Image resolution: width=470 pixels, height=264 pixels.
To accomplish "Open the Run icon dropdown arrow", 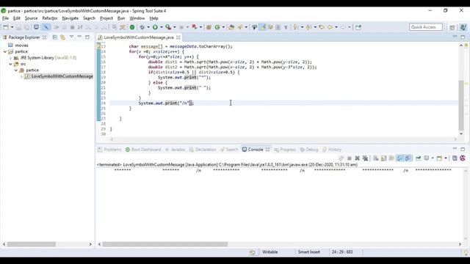I will click(162, 27).
